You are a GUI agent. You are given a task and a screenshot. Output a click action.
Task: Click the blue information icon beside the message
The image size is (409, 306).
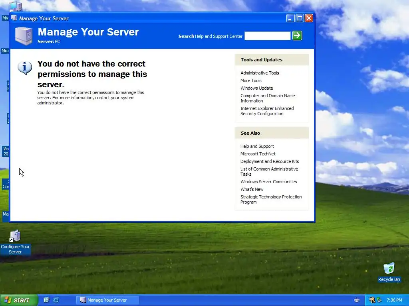pos(25,68)
